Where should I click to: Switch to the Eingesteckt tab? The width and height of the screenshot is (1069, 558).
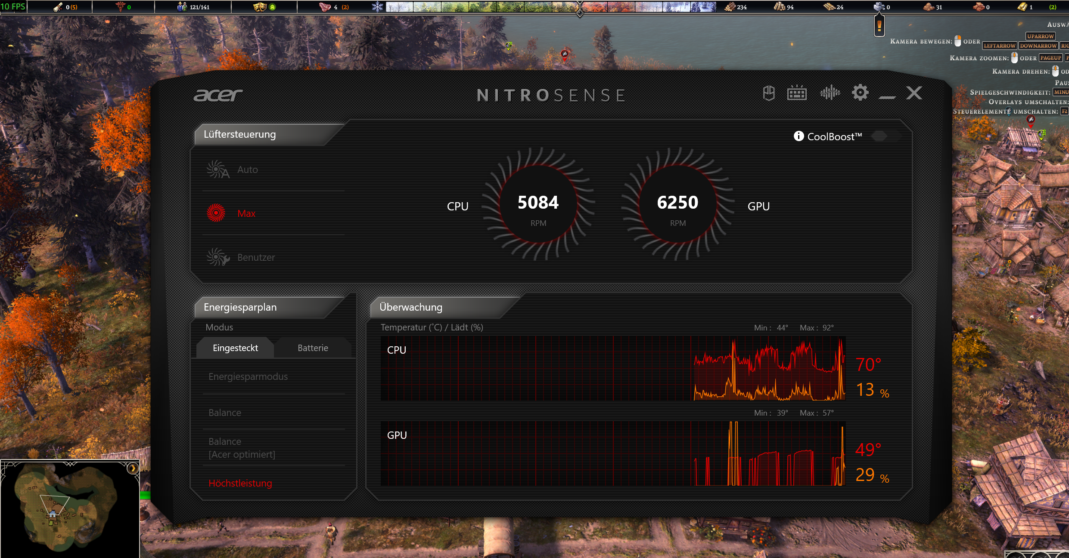click(x=235, y=348)
